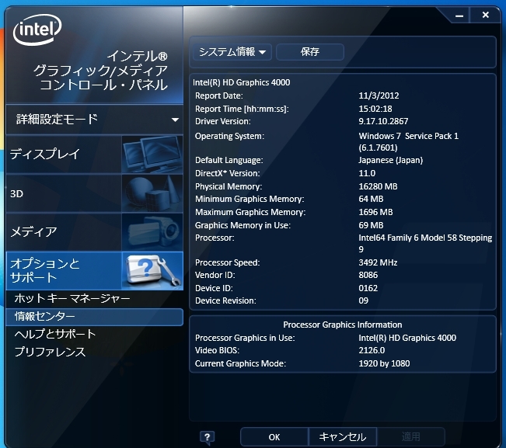This screenshot has width=506, height=448.
Task: Open the 3D shapes icon
Action: (x=152, y=193)
